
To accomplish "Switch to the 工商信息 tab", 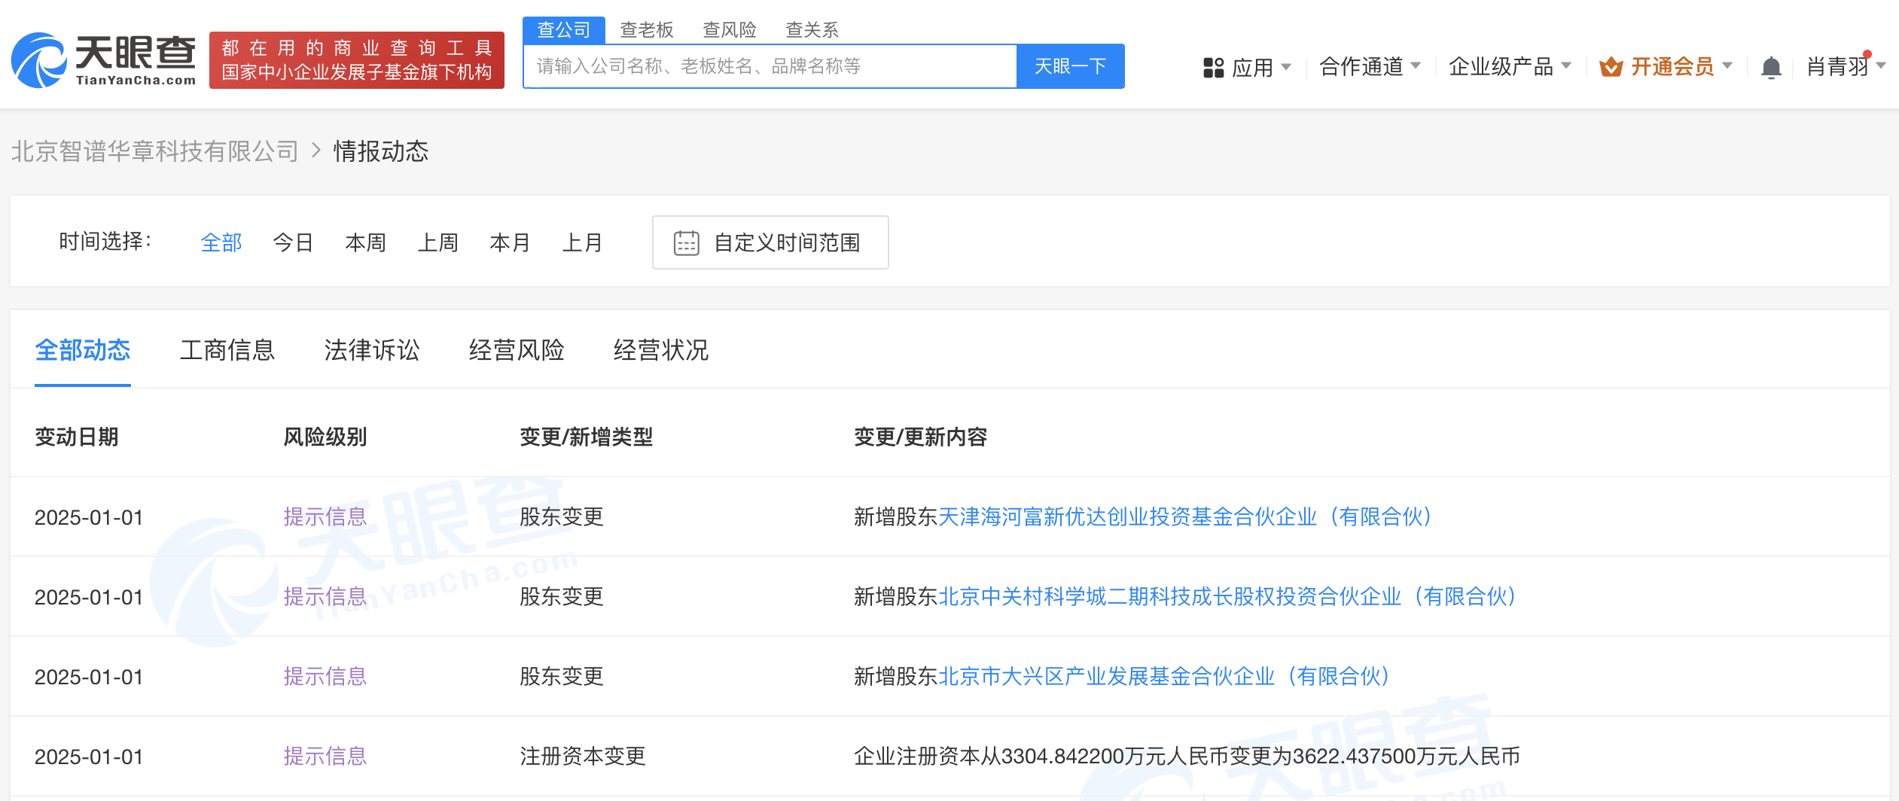I will pyautogui.click(x=227, y=350).
